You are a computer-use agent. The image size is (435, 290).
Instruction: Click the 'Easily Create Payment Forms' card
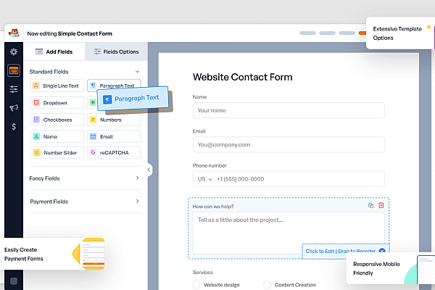53,254
